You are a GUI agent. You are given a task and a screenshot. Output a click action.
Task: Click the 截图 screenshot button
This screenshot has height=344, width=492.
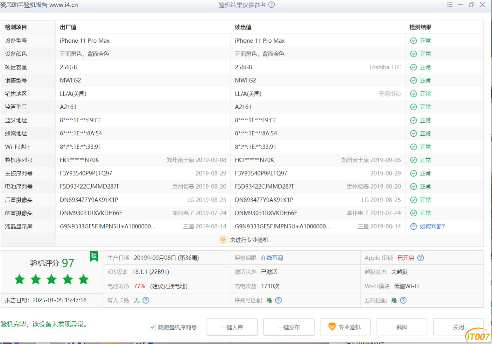pos(402,327)
